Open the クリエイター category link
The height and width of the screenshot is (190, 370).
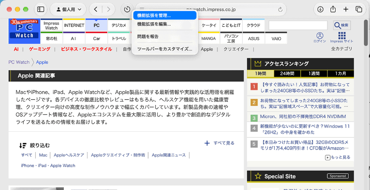pos(236,49)
